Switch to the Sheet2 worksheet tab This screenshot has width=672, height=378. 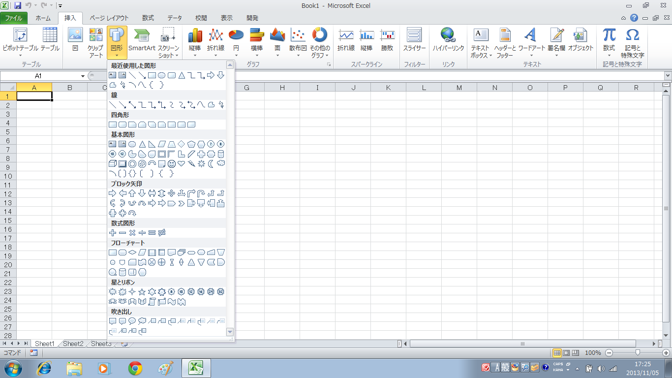pyautogui.click(x=73, y=344)
